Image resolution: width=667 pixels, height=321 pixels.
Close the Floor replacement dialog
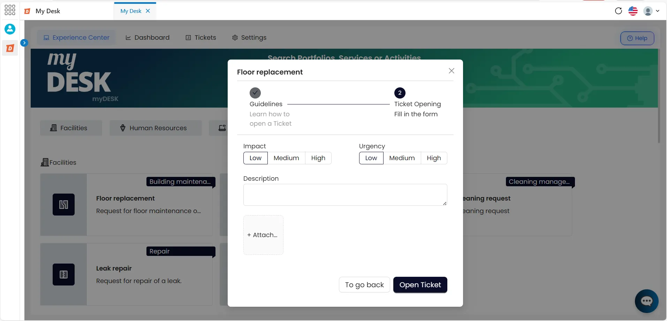(452, 71)
